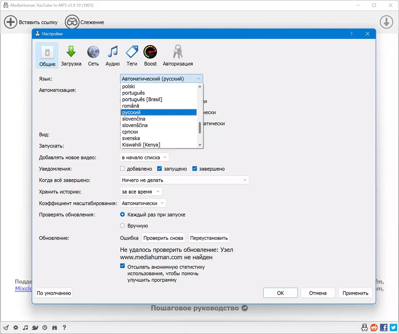Open the "за все время" history dropdown
Image resolution: width=399 pixels, height=334 pixels.
(141, 192)
